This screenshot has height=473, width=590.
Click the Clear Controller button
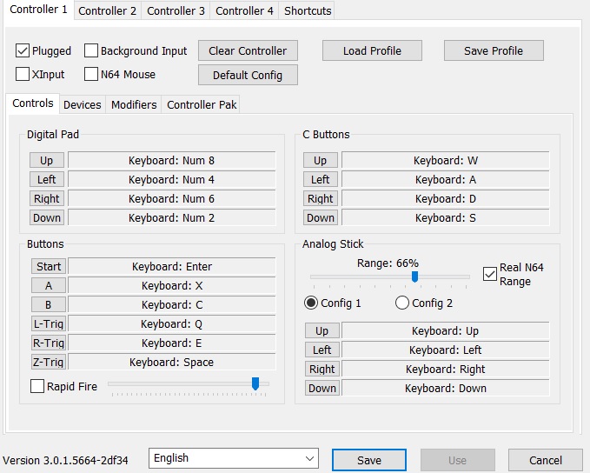pos(248,51)
